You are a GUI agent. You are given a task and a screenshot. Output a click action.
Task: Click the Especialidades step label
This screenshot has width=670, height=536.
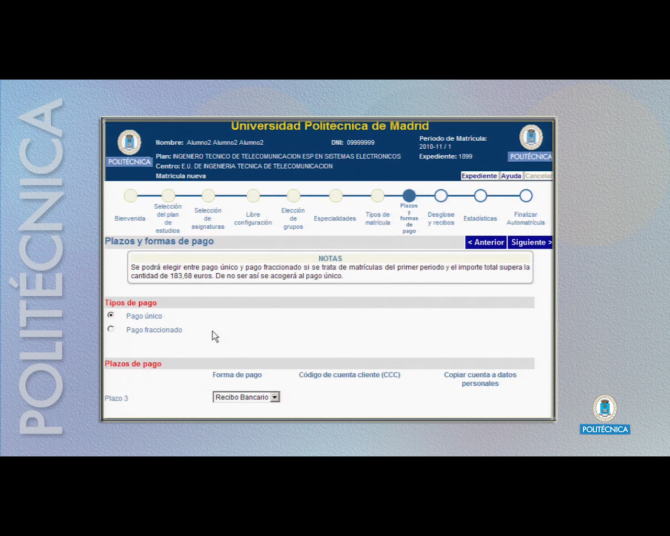click(x=335, y=218)
